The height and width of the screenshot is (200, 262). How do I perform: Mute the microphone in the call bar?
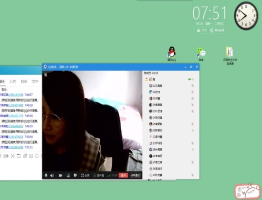(46, 176)
